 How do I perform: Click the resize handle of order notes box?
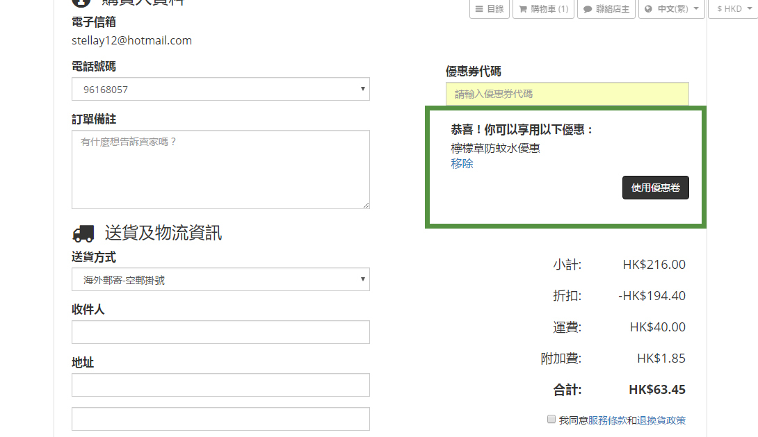366,205
